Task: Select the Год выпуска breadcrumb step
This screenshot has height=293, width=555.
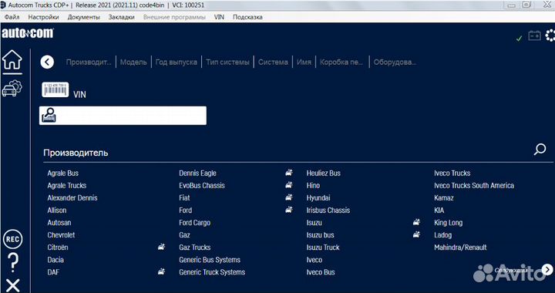Action: (177, 62)
